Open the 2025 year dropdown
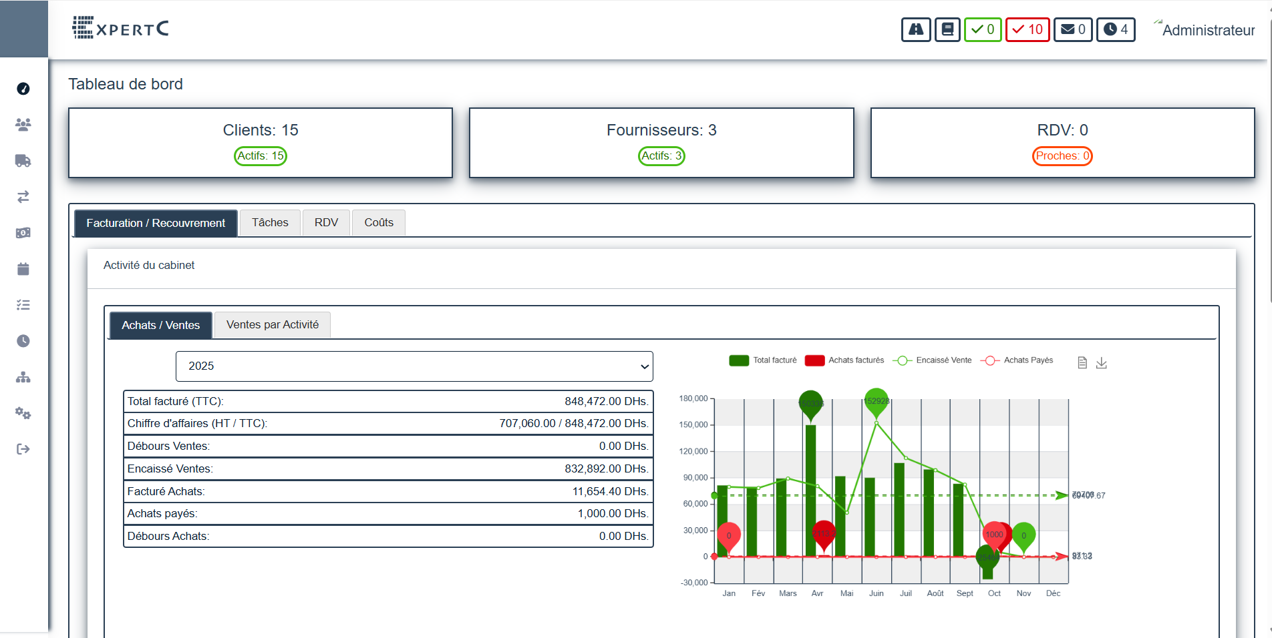This screenshot has height=638, width=1272. pos(414,366)
